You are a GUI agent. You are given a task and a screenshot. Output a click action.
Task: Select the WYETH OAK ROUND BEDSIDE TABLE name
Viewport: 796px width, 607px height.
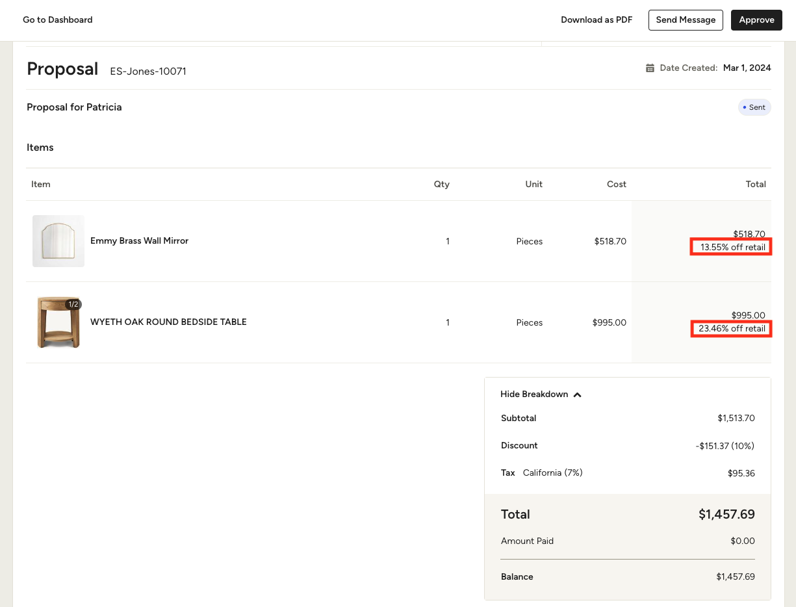(x=168, y=322)
